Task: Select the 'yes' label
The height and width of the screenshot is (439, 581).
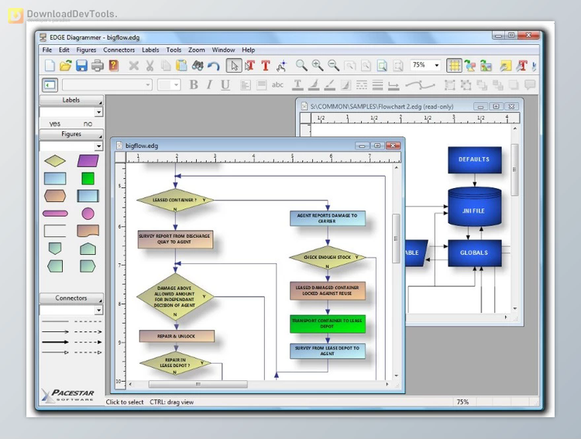Action: point(55,124)
